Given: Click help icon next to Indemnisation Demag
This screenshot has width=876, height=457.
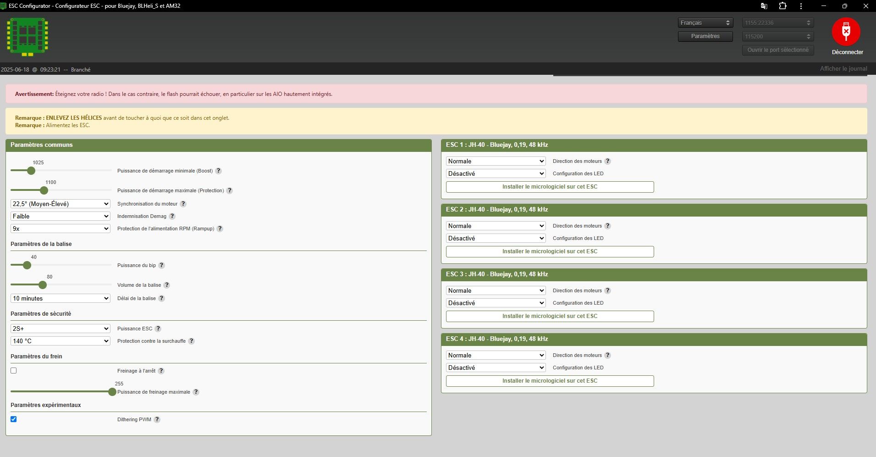Looking at the screenshot, I should coord(172,216).
